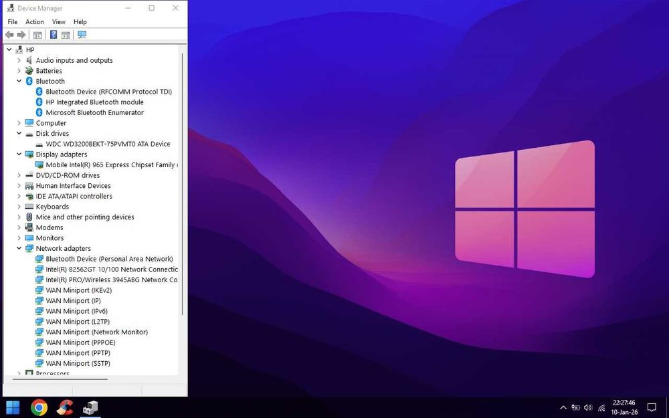Image resolution: width=669 pixels, height=418 pixels.
Task: Open Chrome from the taskbar
Action: point(39,408)
